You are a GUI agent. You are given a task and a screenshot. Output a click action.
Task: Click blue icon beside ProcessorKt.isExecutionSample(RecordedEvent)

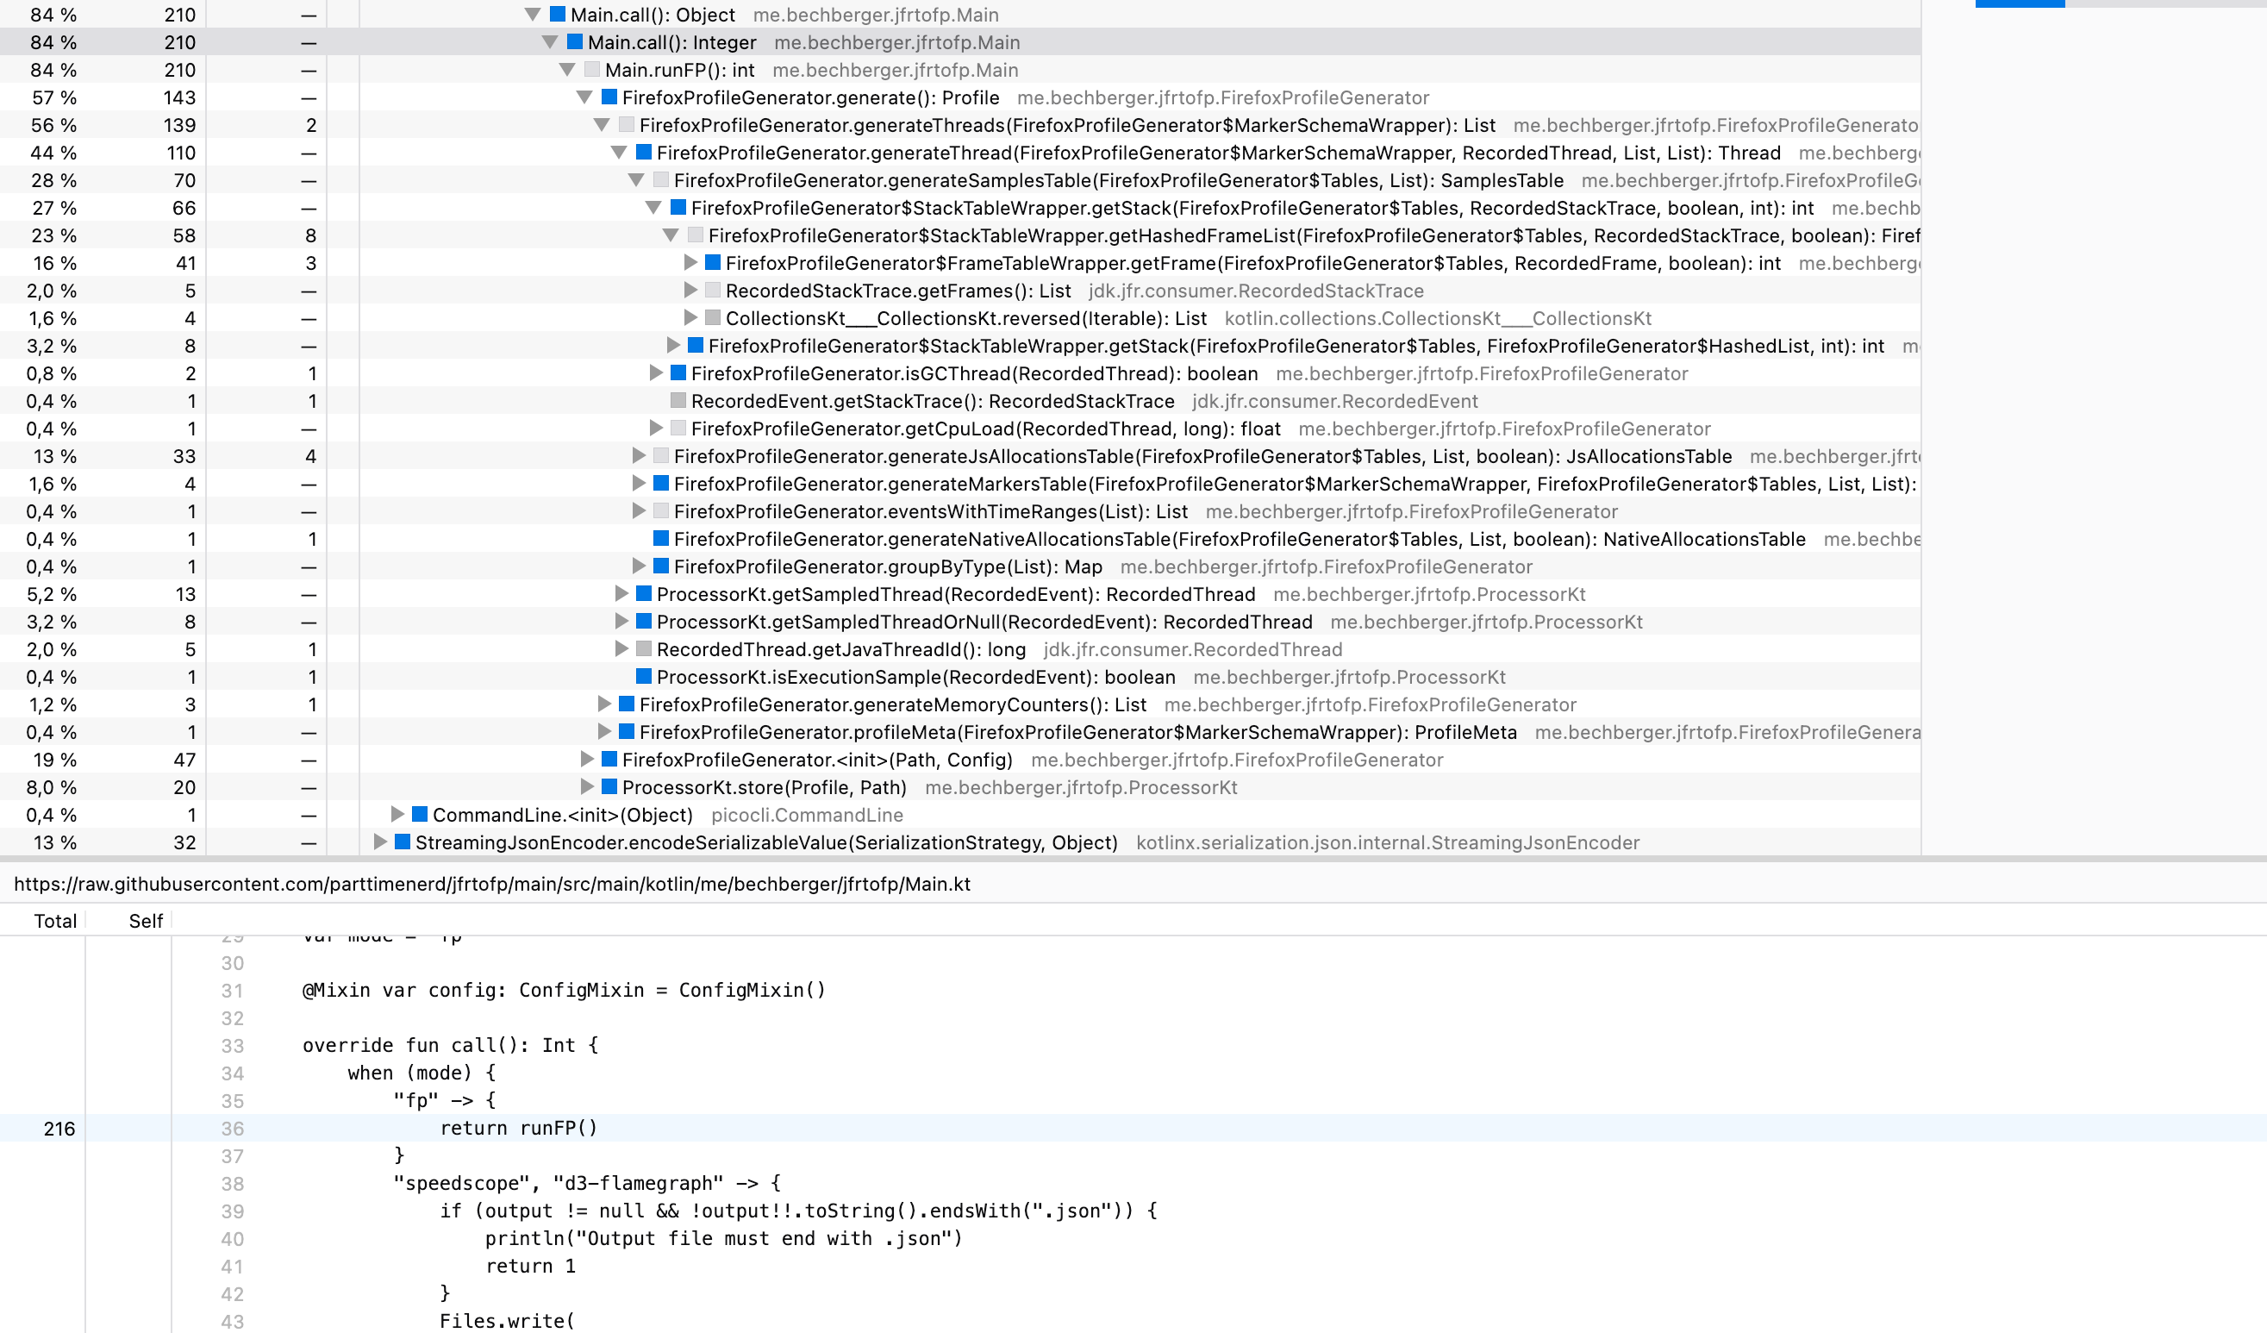(643, 677)
